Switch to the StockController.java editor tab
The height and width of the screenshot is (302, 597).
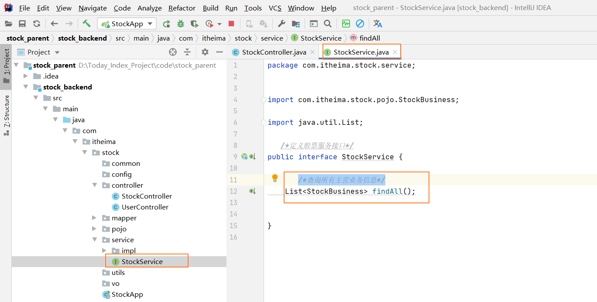[x=274, y=52]
